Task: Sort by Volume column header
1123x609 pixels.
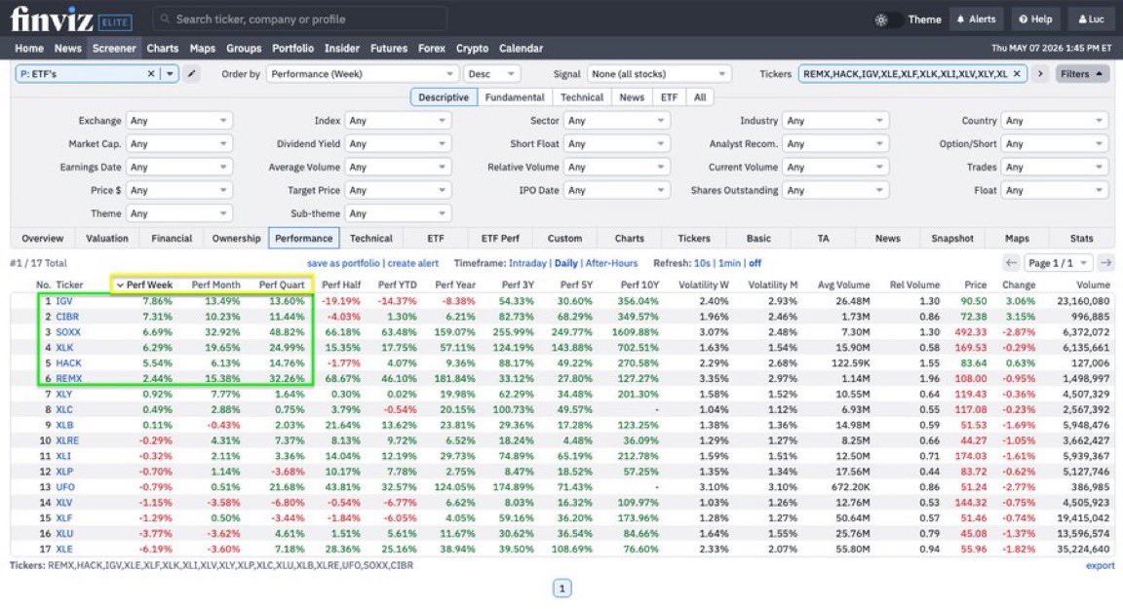Action: [1092, 285]
